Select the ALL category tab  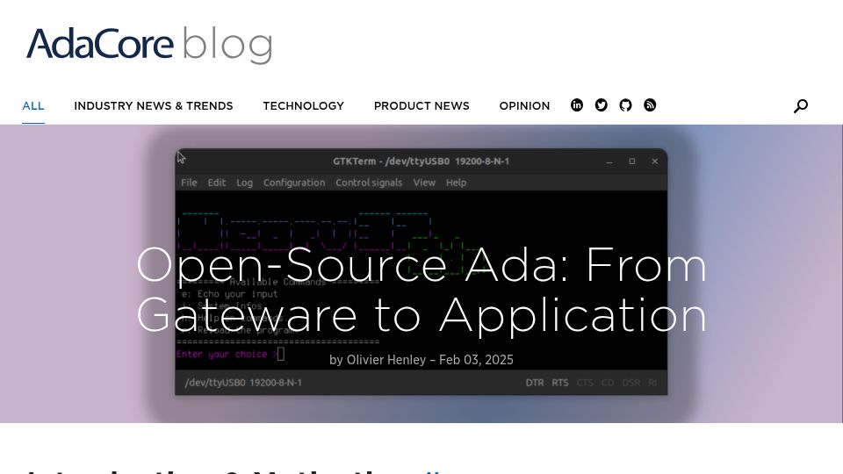33,106
